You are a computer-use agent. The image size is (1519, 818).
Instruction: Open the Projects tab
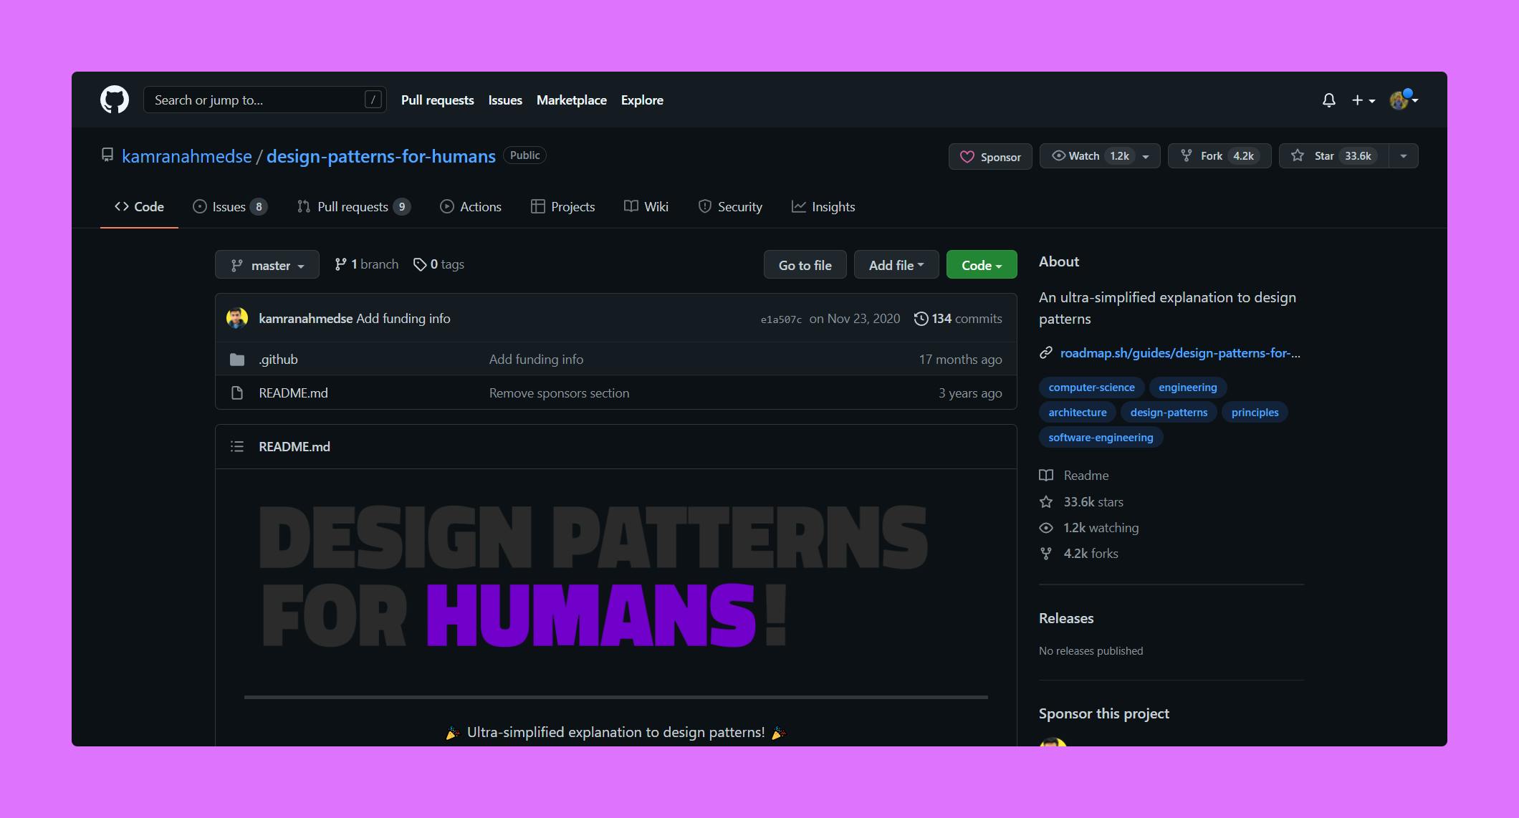tap(562, 207)
